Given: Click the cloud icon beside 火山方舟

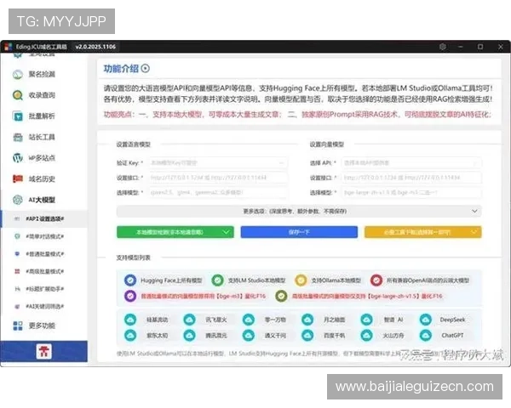Looking at the screenshot, I should point(366,335).
